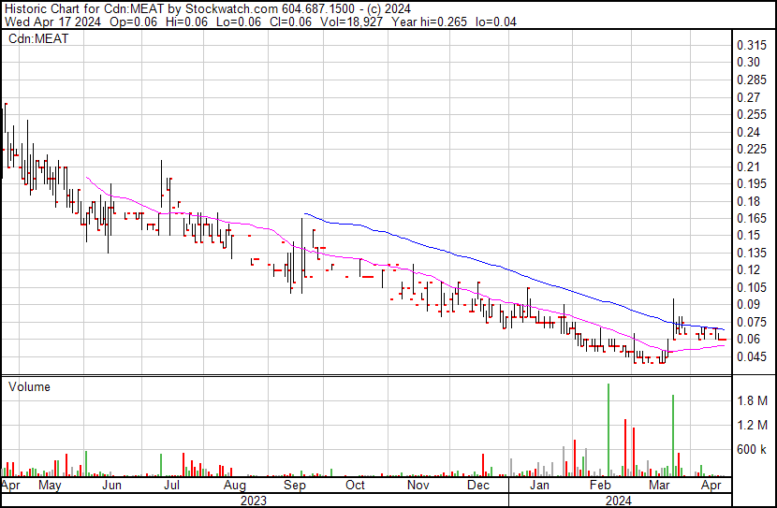Click the Jul month marker
The image size is (777, 508).
(x=172, y=486)
